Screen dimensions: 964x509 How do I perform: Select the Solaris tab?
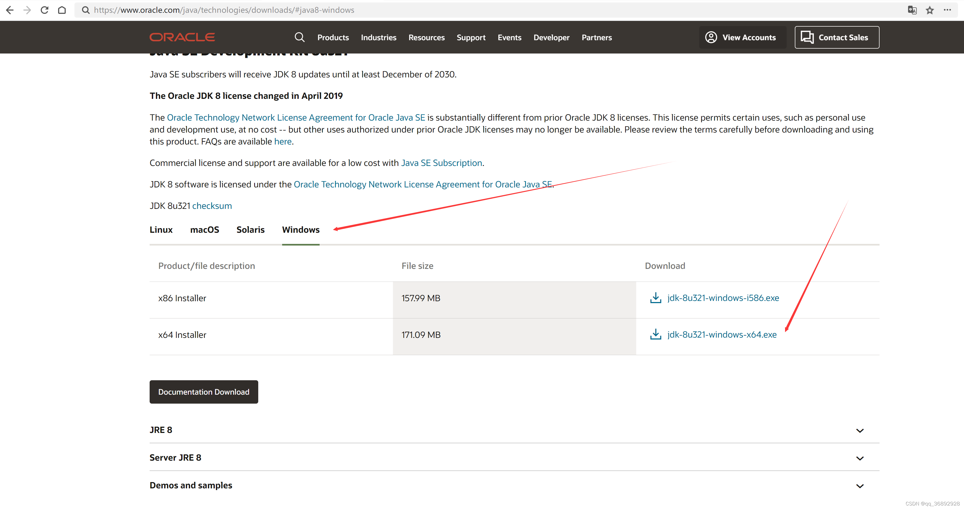250,230
